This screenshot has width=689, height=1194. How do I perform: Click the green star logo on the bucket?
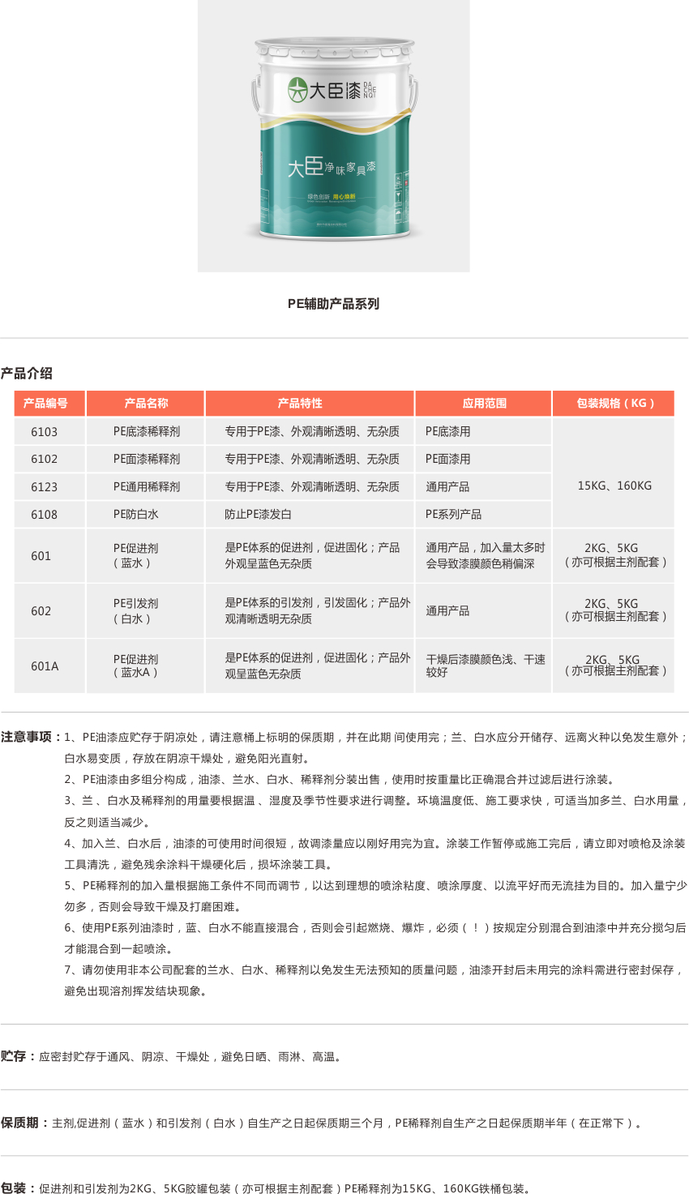pyautogui.click(x=297, y=90)
